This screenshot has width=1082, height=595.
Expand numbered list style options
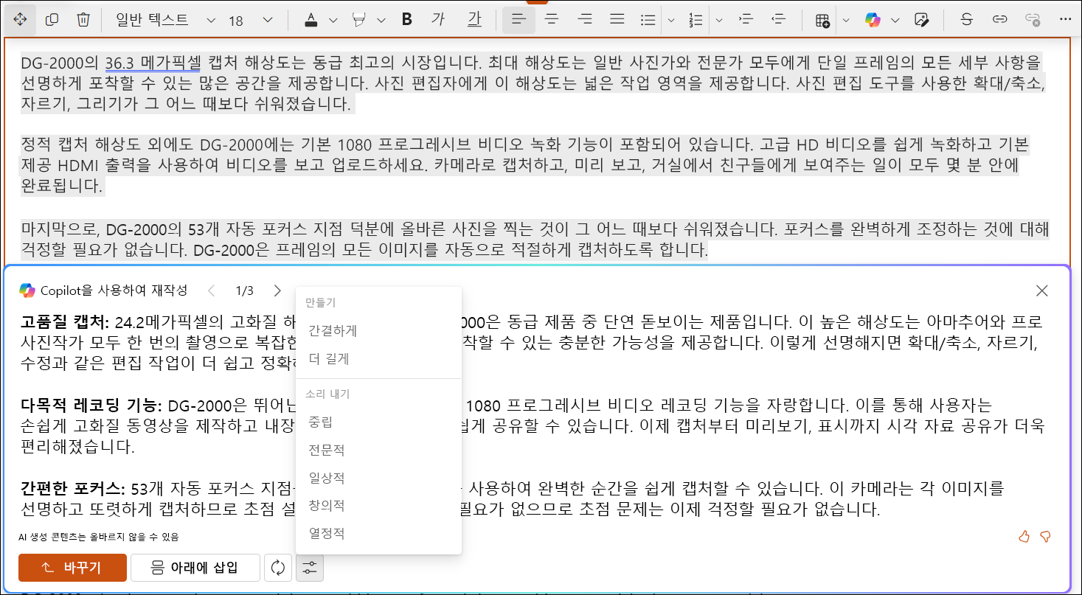click(x=718, y=20)
